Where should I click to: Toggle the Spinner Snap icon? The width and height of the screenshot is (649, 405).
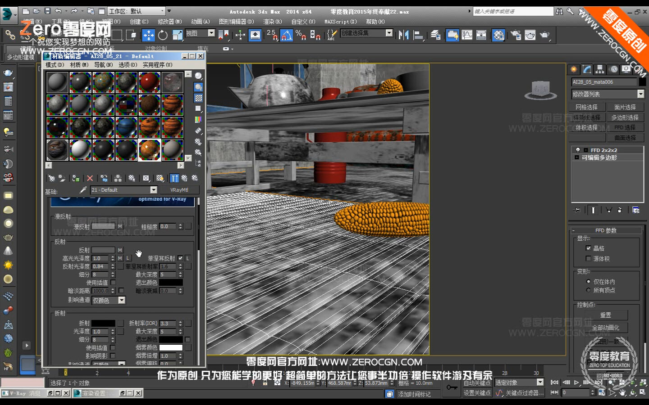coord(315,35)
